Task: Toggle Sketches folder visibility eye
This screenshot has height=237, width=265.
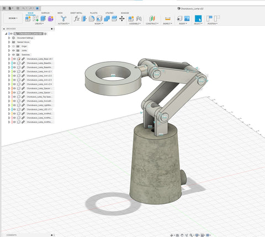Action: point(14,55)
